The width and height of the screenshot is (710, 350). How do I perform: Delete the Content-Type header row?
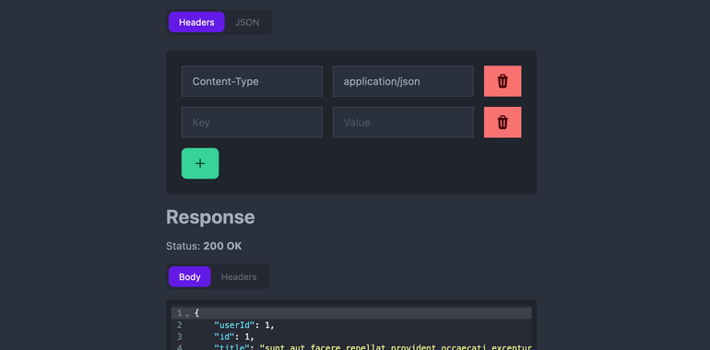pos(503,81)
